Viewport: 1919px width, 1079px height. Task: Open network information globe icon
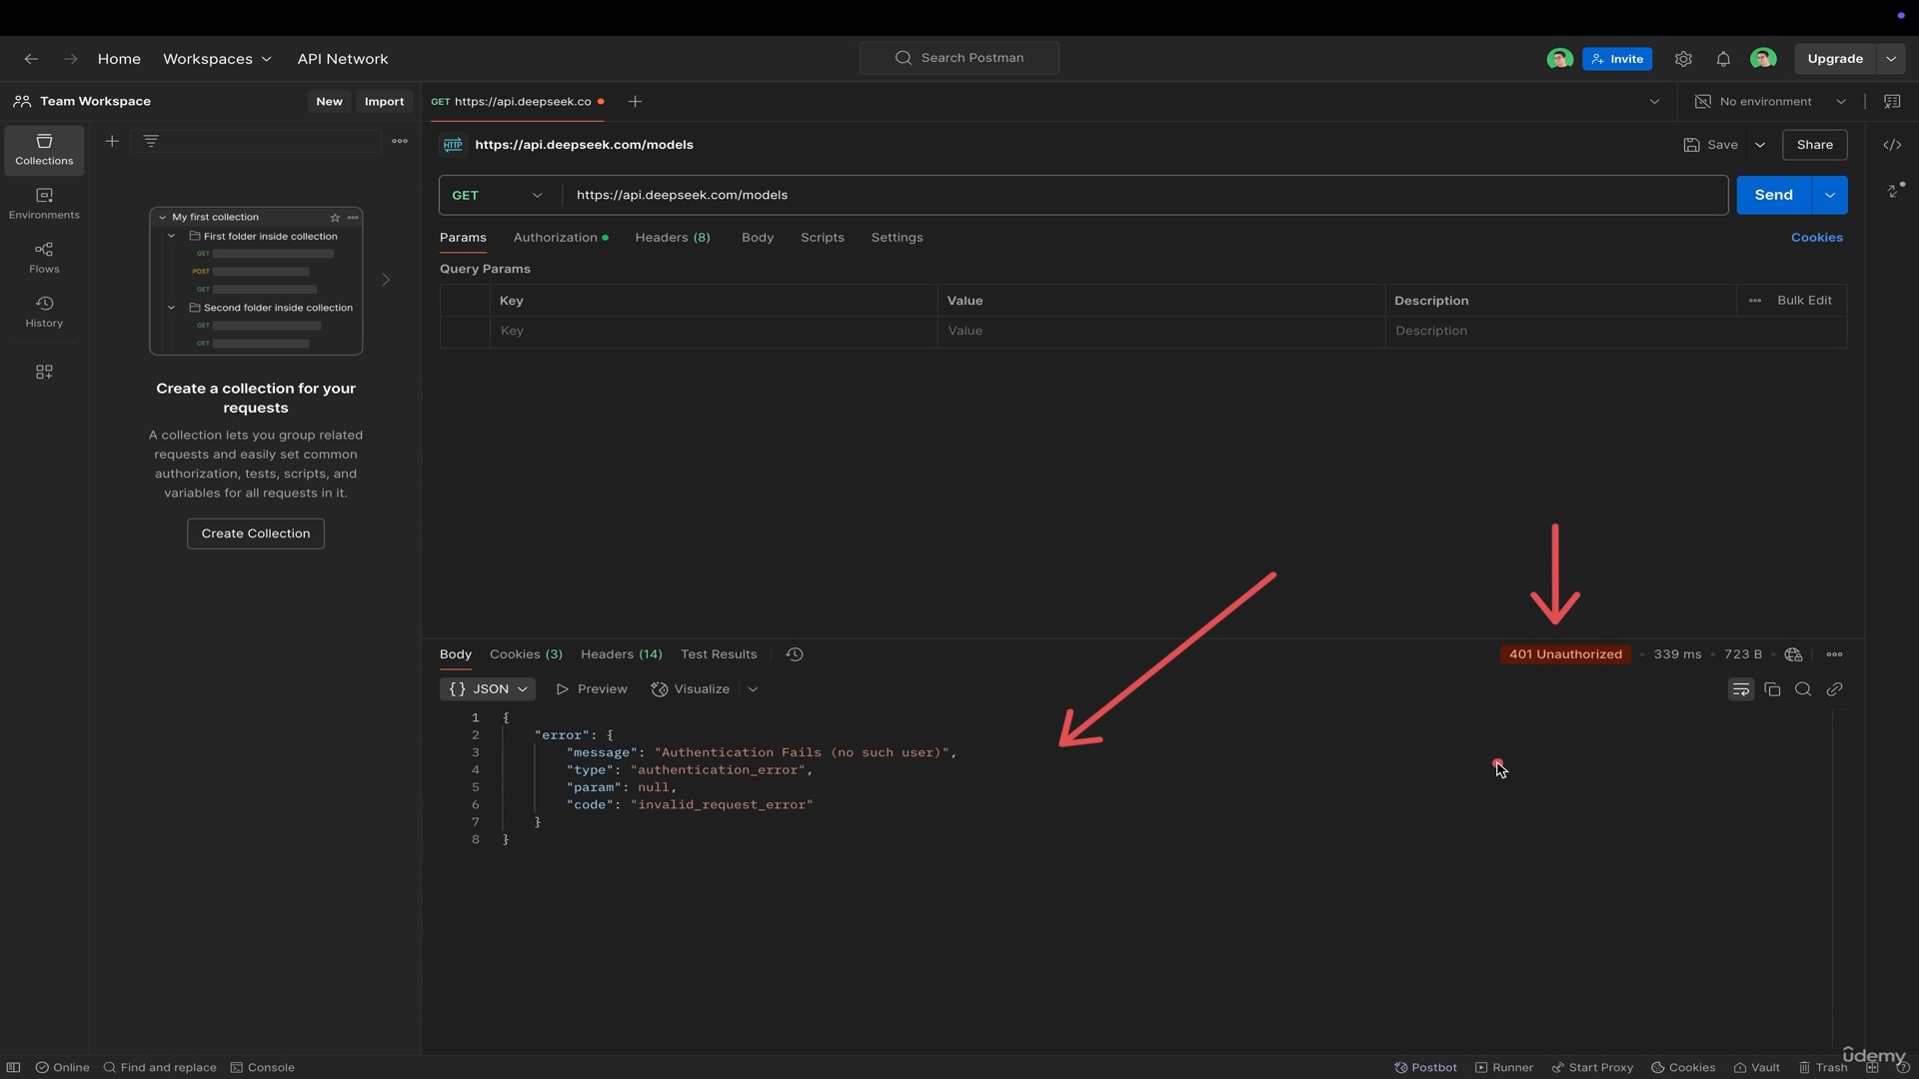tap(1794, 654)
